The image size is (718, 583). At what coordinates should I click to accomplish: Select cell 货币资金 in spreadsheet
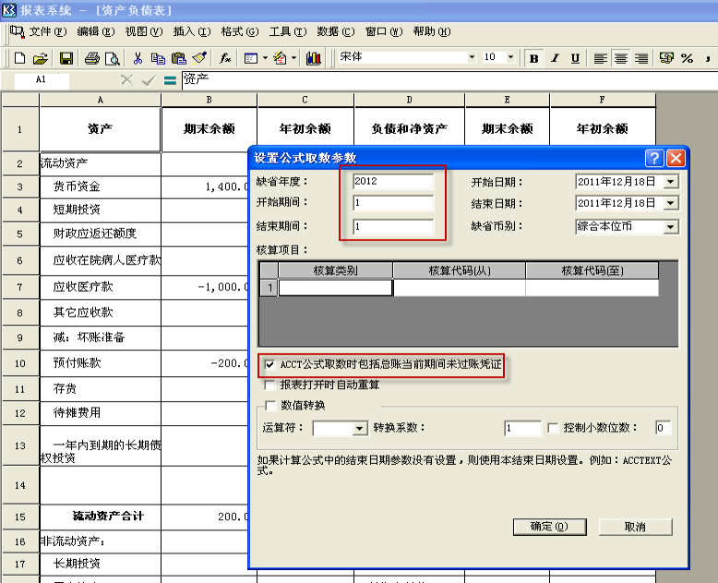click(x=101, y=186)
